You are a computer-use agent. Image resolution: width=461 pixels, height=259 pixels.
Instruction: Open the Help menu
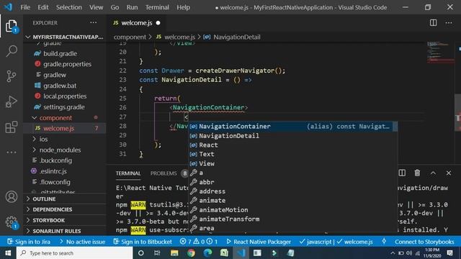click(183, 7)
